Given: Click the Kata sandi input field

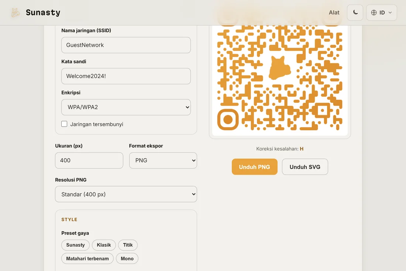Looking at the screenshot, I should 126,76.
